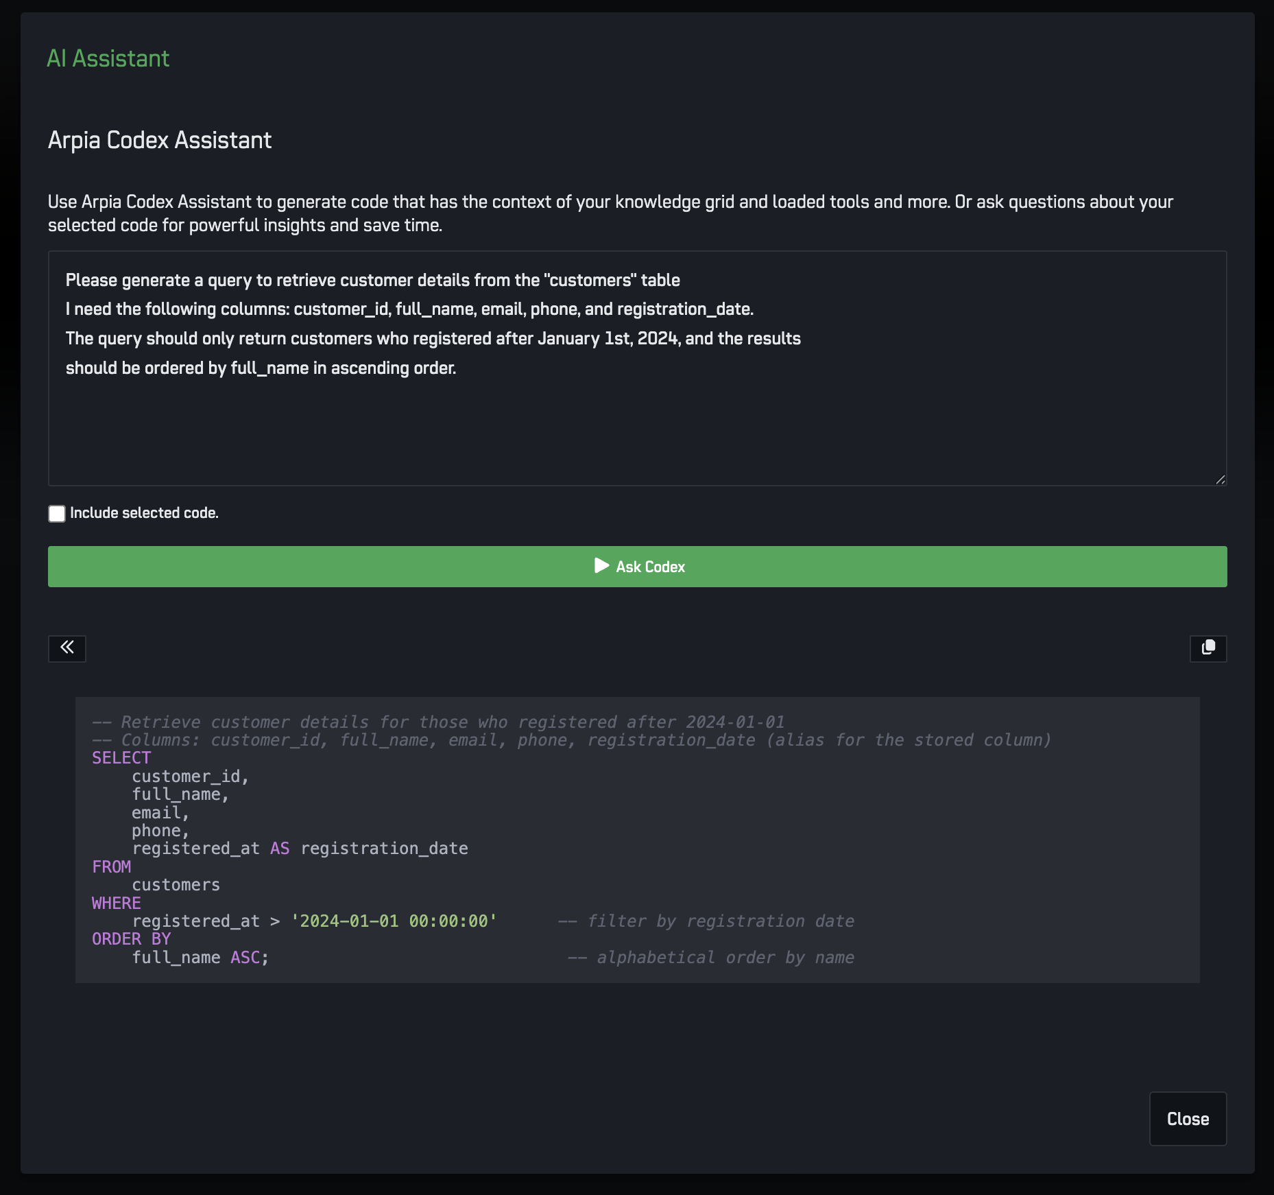
Task: Click the SELECT keyword in code
Action: (121, 758)
